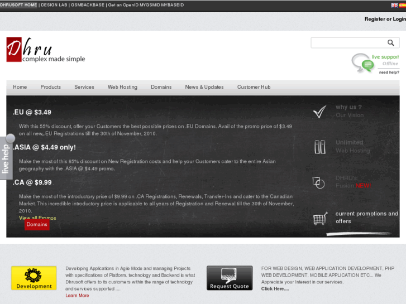The width and height of the screenshot is (406, 304).
Task: Click the Click Here.... link
Action: point(275,289)
